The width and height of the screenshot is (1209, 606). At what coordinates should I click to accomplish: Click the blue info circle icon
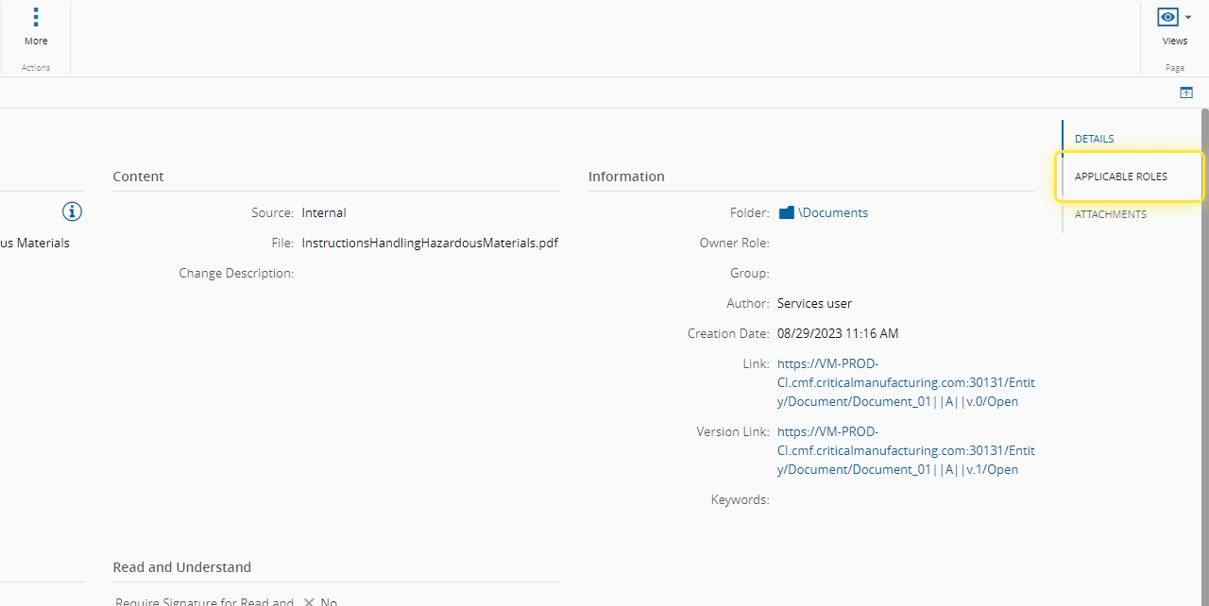point(73,211)
